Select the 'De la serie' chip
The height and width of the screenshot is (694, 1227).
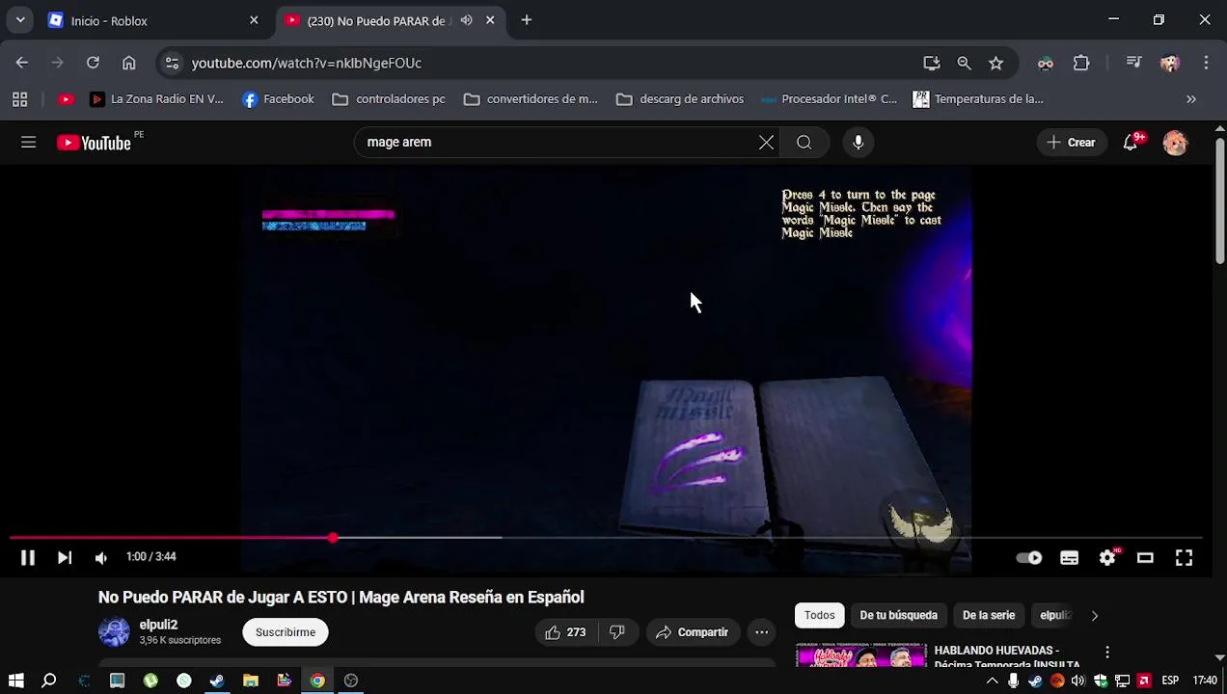click(x=989, y=615)
